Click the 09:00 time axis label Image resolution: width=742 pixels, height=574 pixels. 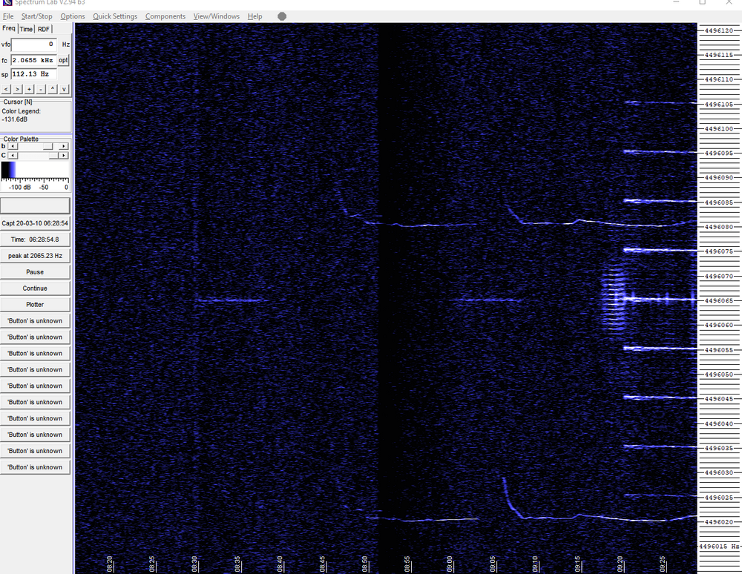coord(450,564)
